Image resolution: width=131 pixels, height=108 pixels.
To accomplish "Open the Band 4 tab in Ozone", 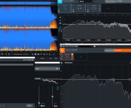I will 98,40.
